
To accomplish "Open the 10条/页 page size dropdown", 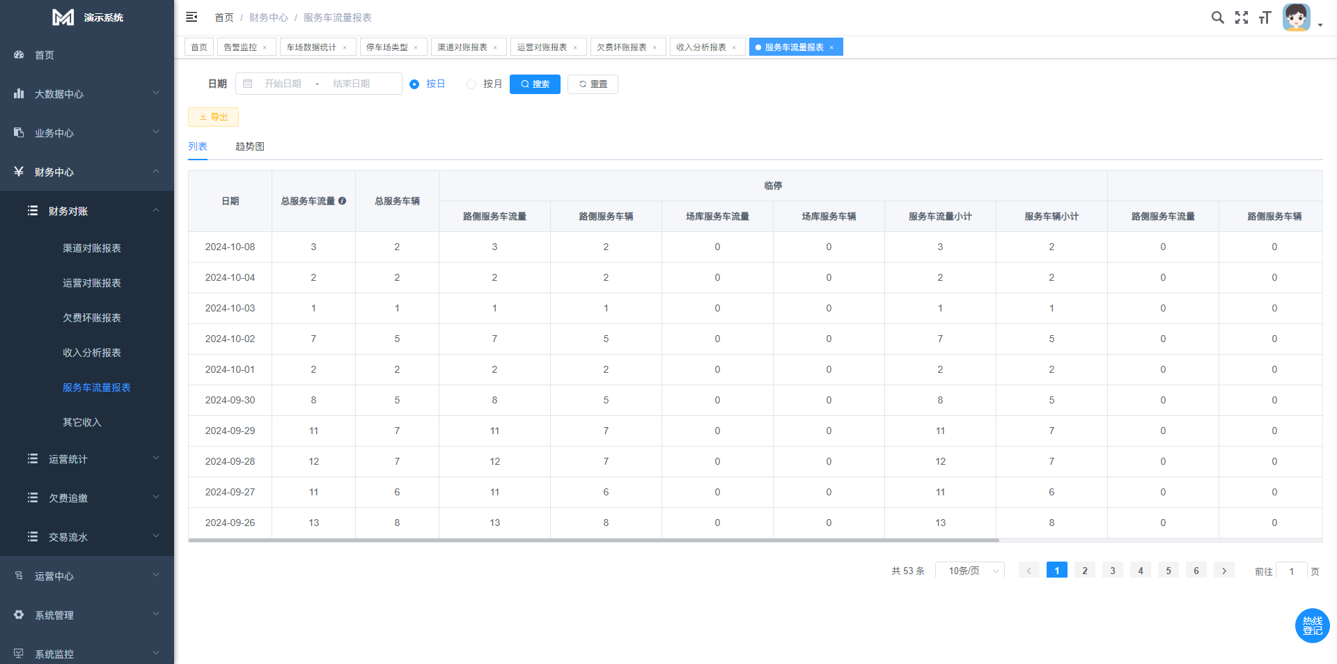I will 969,571.
